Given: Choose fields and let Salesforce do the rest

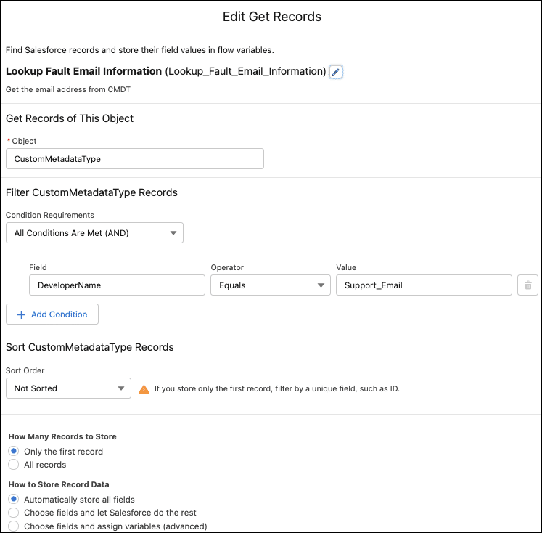Looking at the screenshot, I should click(x=14, y=513).
